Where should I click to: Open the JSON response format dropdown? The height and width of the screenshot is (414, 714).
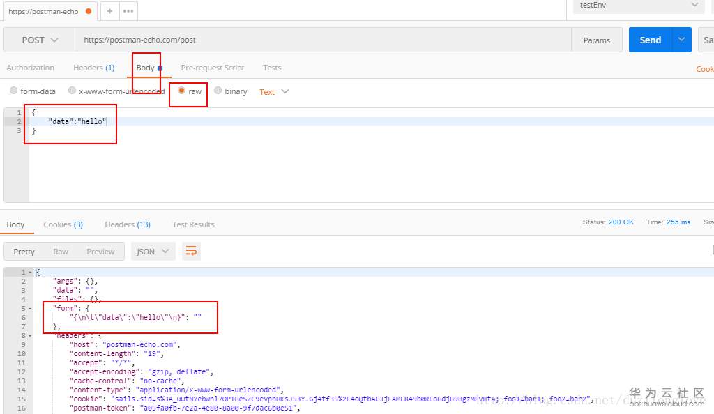coord(153,252)
